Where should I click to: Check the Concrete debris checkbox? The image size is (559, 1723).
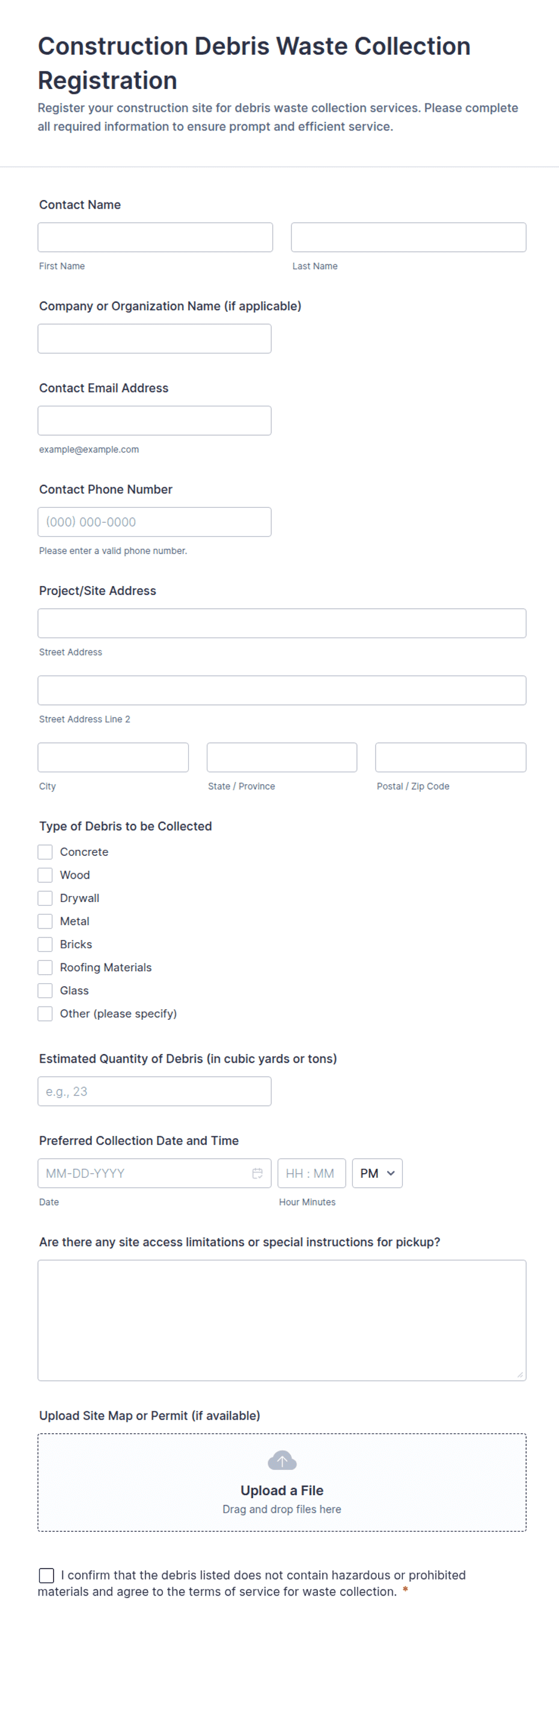(x=45, y=852)
